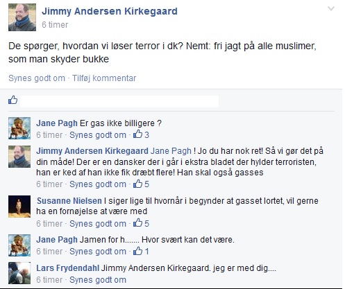Image resolution: width=345 pixels, height=289 pixels.
Task: Click 'Synes godt om' under the main post
Action: pos(37,78)
